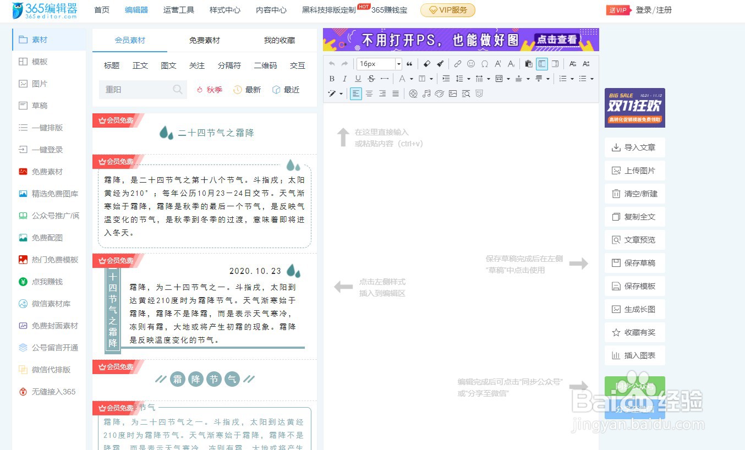745x450 pixels.
Task: Open find and replace icon
Action: point(466,94)
